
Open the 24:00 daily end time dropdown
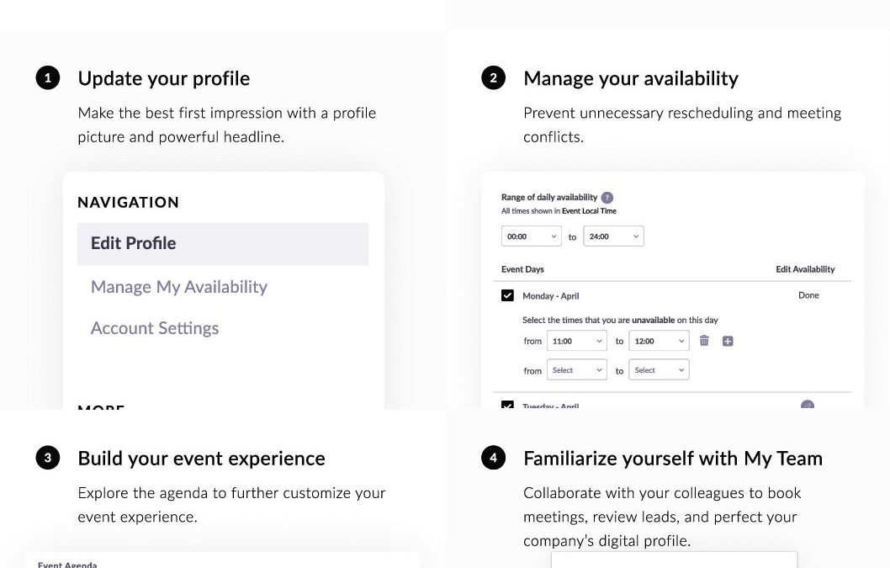pos(613,236)
